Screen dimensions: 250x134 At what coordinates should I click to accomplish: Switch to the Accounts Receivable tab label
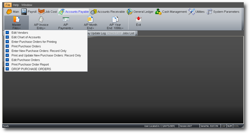click(x=111, y=12)
